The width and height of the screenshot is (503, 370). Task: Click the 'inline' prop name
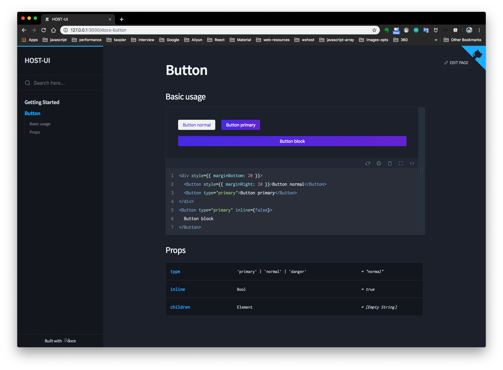(178, 289)
